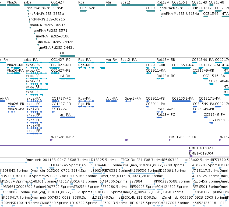Click the CG2911-RB transcript label
The height and width of the screenshot is (207, 229).
click(155, 65)
